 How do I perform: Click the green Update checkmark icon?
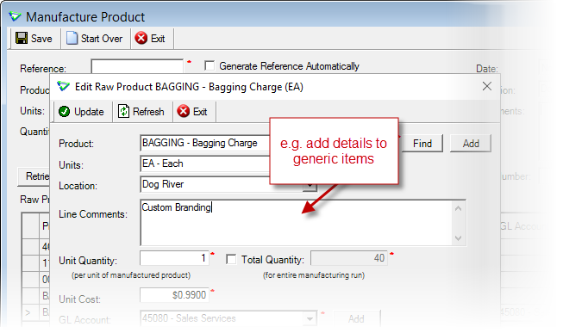tap(65, 112)
